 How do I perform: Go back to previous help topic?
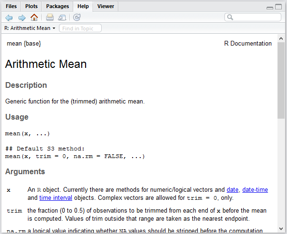click(x=9, y=18)
